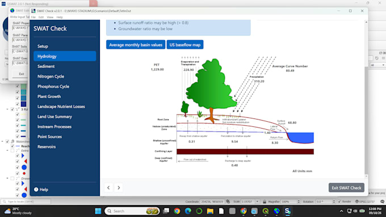Viewport: 386px width, 217px height.
Task: Collapse the Extra layer legend
Action: (7, 150)
